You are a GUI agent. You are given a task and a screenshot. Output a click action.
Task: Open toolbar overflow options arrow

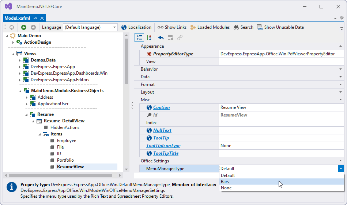coord(342,28)
